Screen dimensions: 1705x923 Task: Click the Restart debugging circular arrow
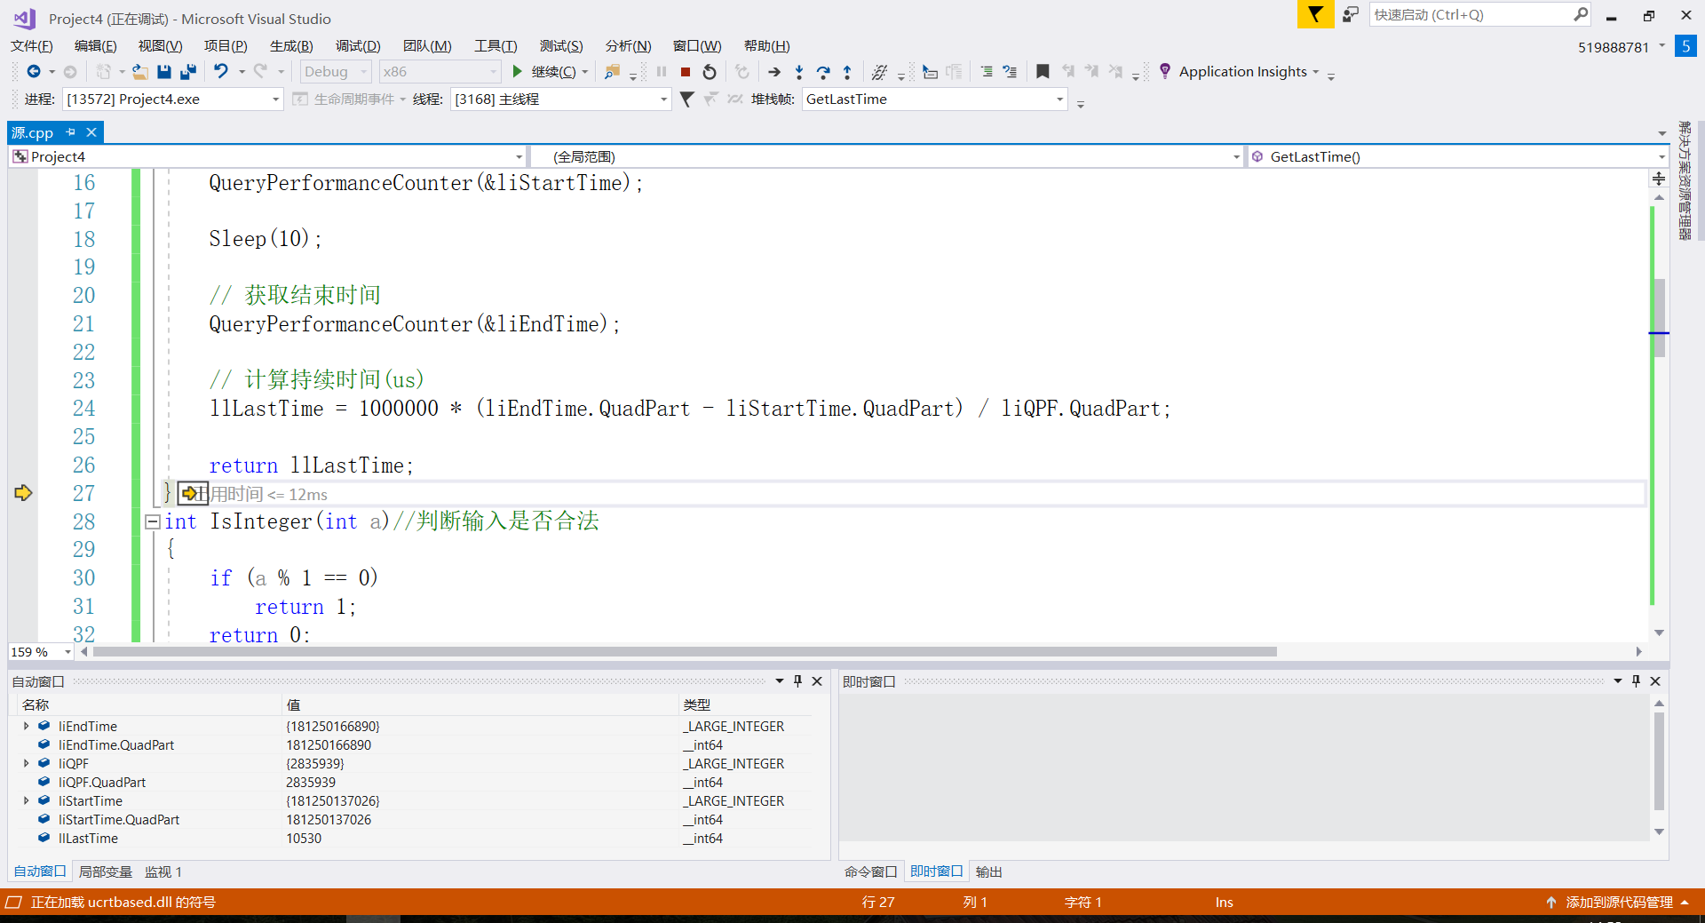click(710, 72)
